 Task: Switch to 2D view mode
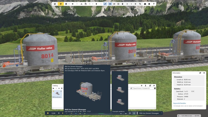point(114,4)
